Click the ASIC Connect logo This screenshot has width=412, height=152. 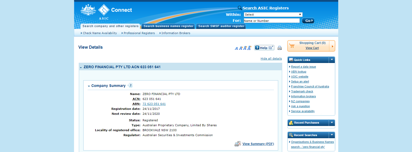click(x=106, y=12)
